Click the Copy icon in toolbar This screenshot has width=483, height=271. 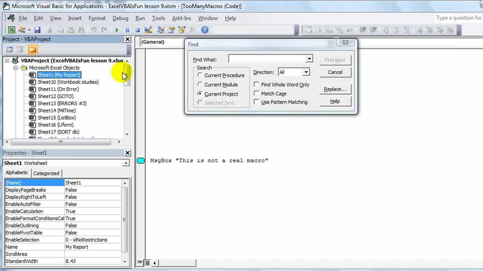coord(60,30)
